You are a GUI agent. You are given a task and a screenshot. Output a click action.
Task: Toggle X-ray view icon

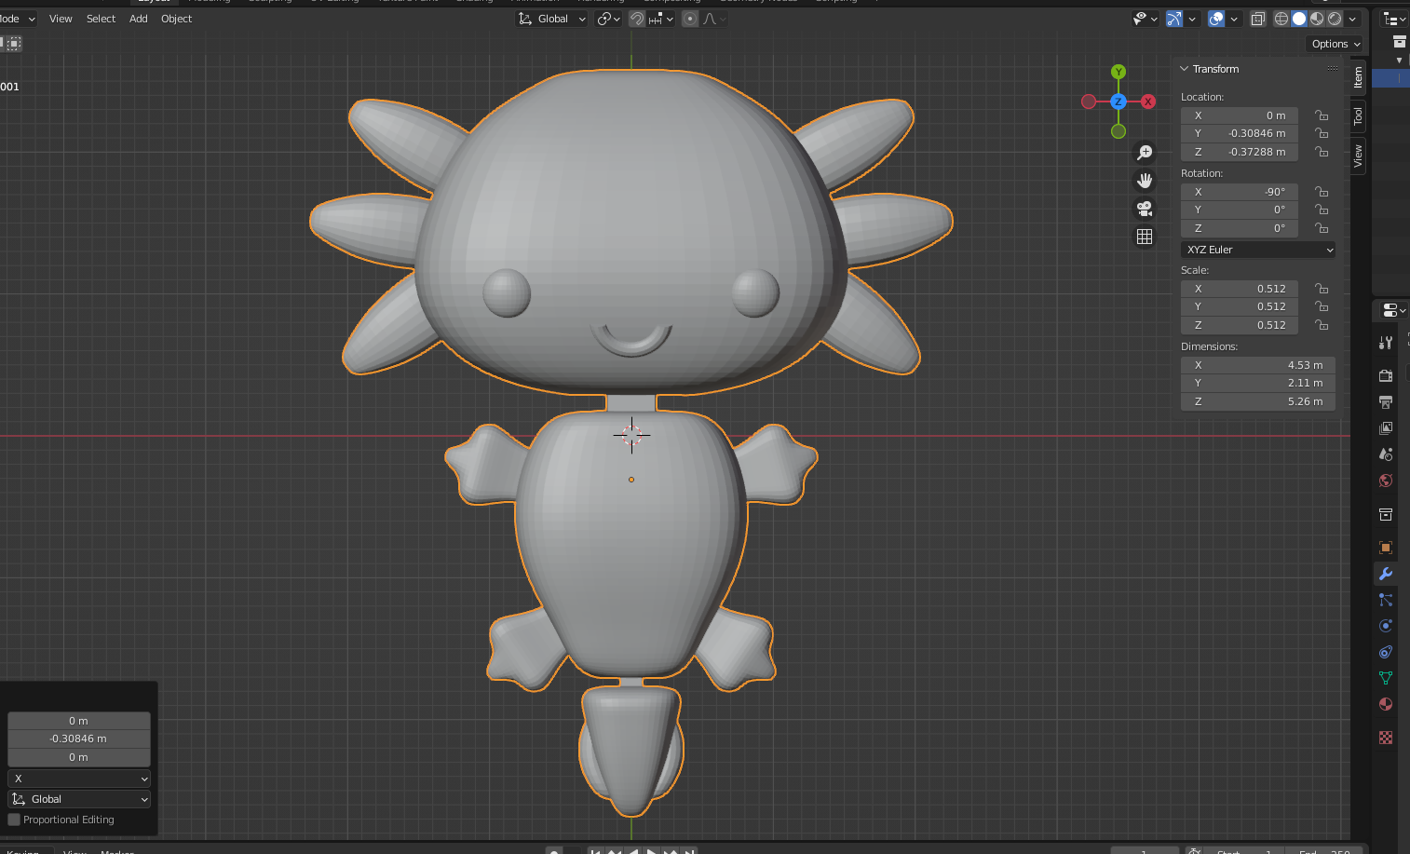click(1258, 19)
